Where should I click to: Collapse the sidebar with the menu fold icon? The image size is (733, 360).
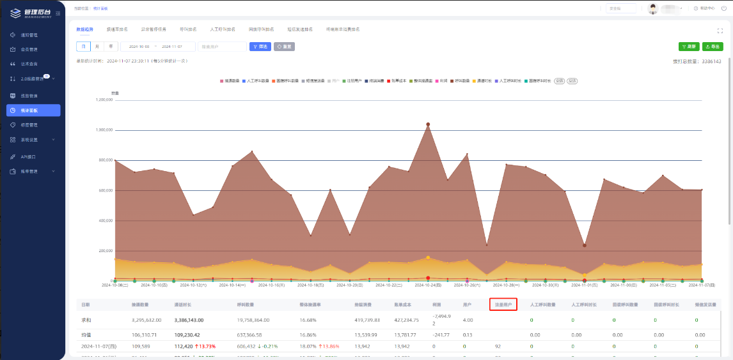click(59, 13)
